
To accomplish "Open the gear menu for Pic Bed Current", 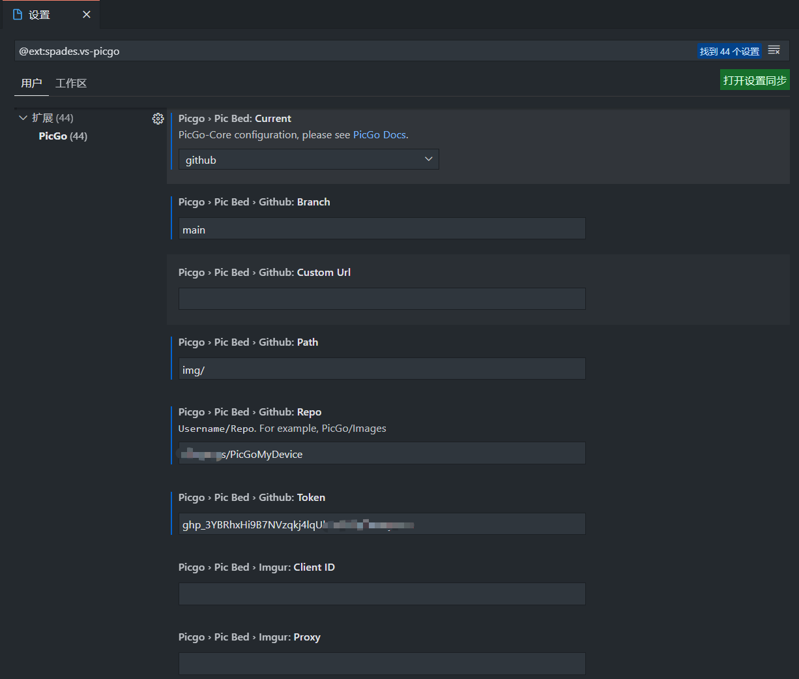I will tap(158, 119).
